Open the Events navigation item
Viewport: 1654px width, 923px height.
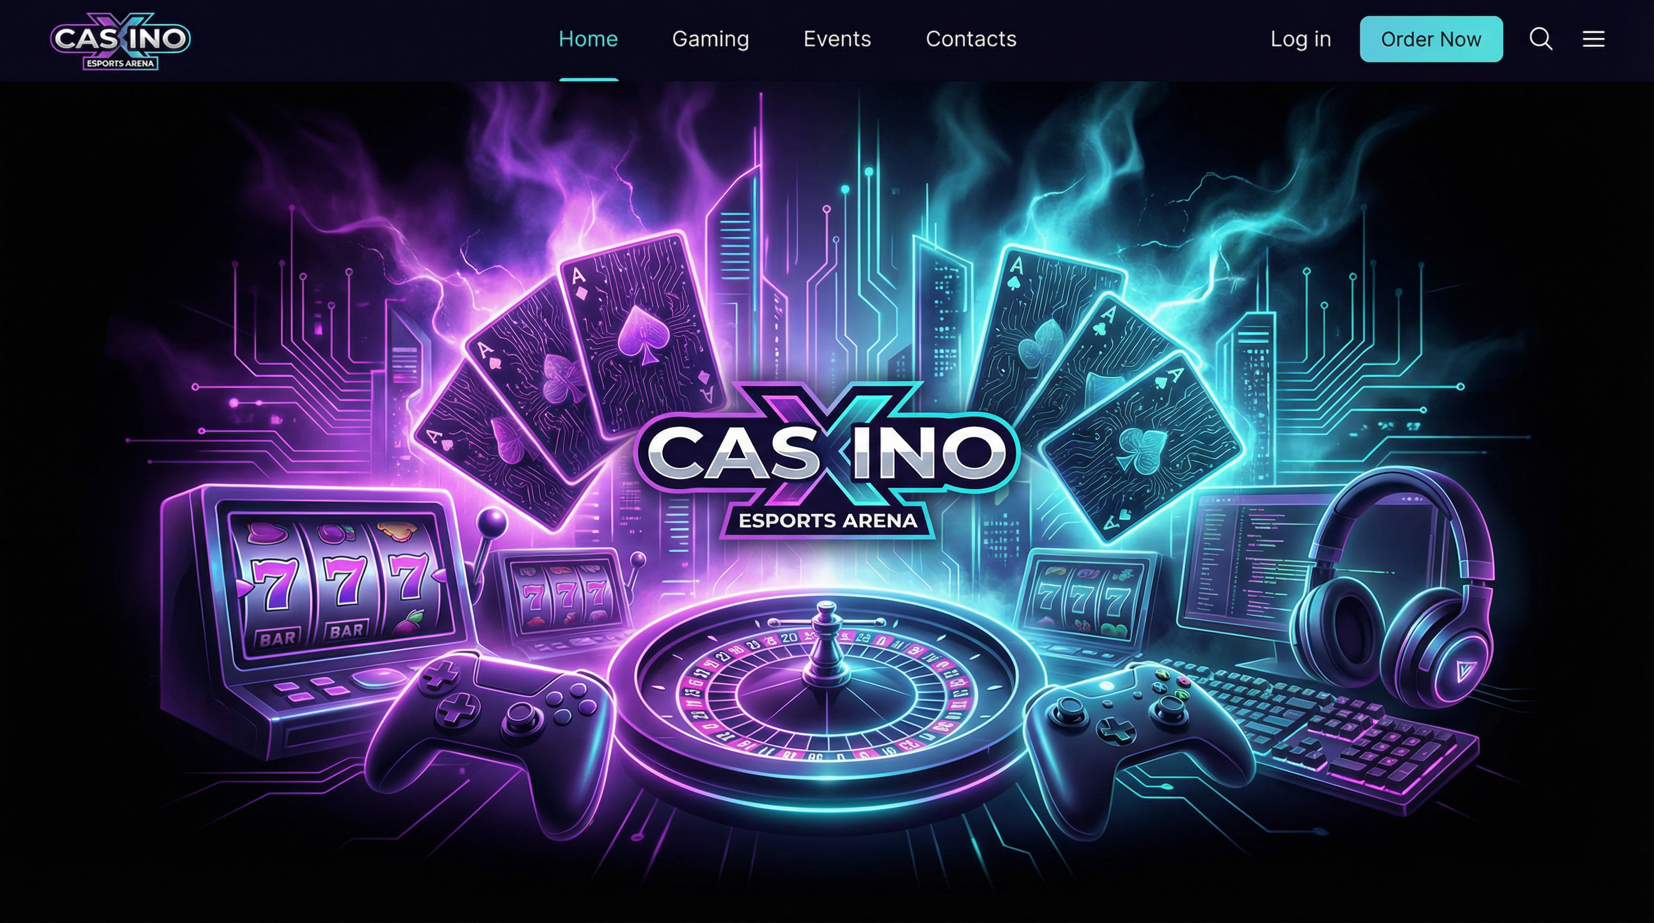click(837, 39)
